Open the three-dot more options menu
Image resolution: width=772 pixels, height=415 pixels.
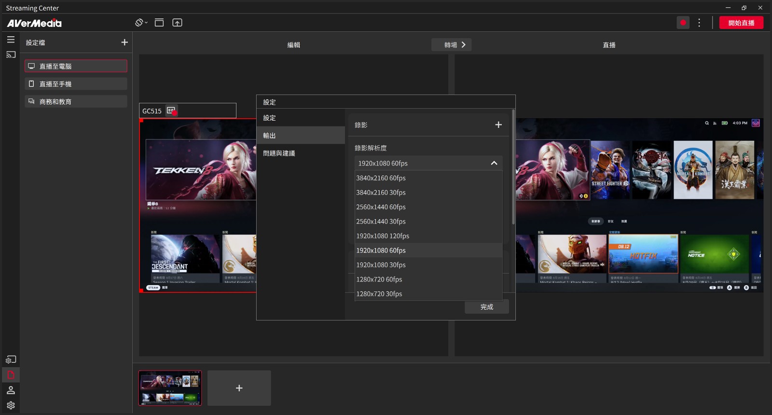click(699, 23)
